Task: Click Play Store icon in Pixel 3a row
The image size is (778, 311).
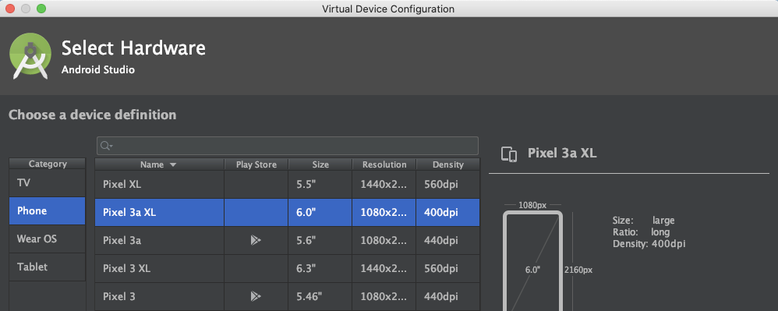Action: tap(256, 241)
